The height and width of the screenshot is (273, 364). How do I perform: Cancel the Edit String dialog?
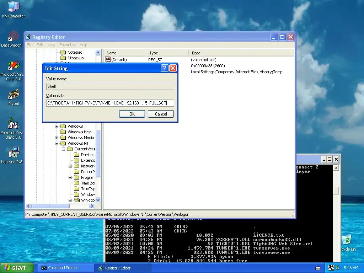coord(161,114)
